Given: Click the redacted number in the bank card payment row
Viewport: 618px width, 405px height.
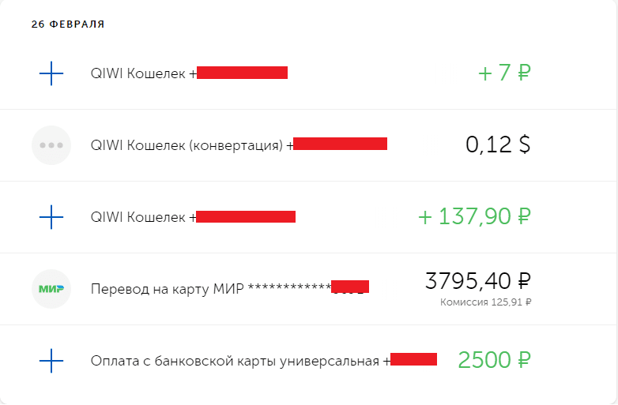Looking at the screenshot, I should (413, 360).
